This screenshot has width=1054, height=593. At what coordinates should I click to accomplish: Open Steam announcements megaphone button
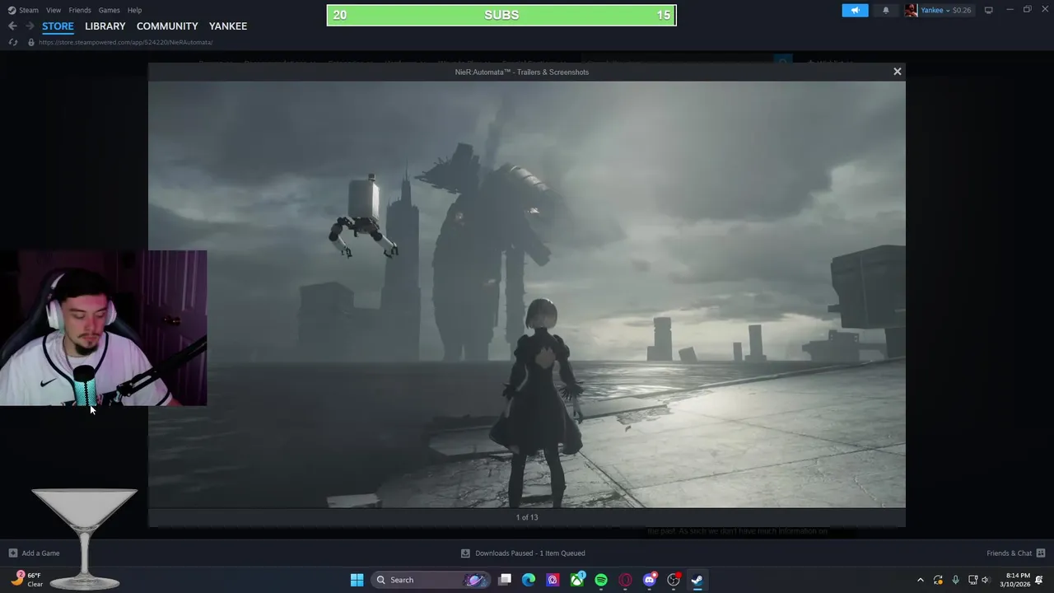coord(855,10)
